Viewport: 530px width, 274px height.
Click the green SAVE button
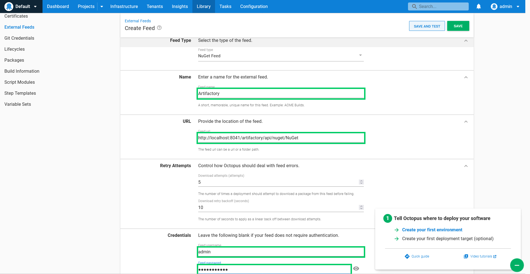point(458,26)
